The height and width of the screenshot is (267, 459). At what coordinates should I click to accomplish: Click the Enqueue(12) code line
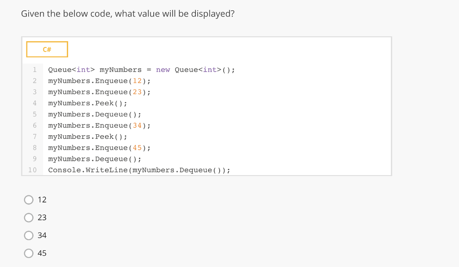pyautogui.click(x=99, y=81)
